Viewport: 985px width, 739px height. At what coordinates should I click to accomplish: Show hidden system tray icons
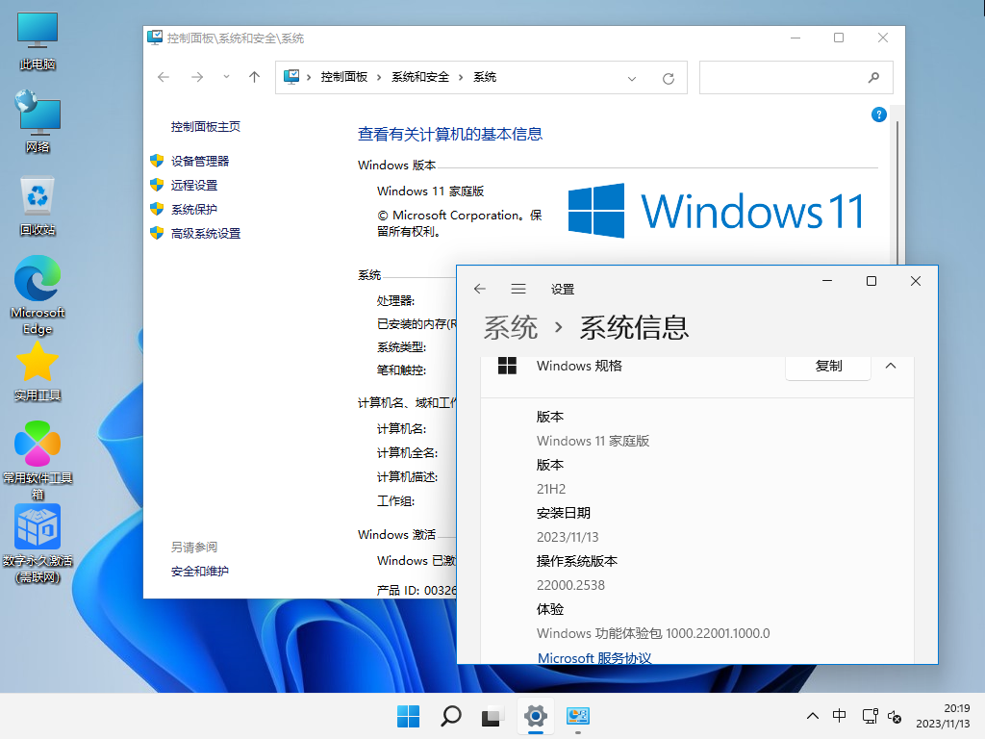click(x=812, y=716)
